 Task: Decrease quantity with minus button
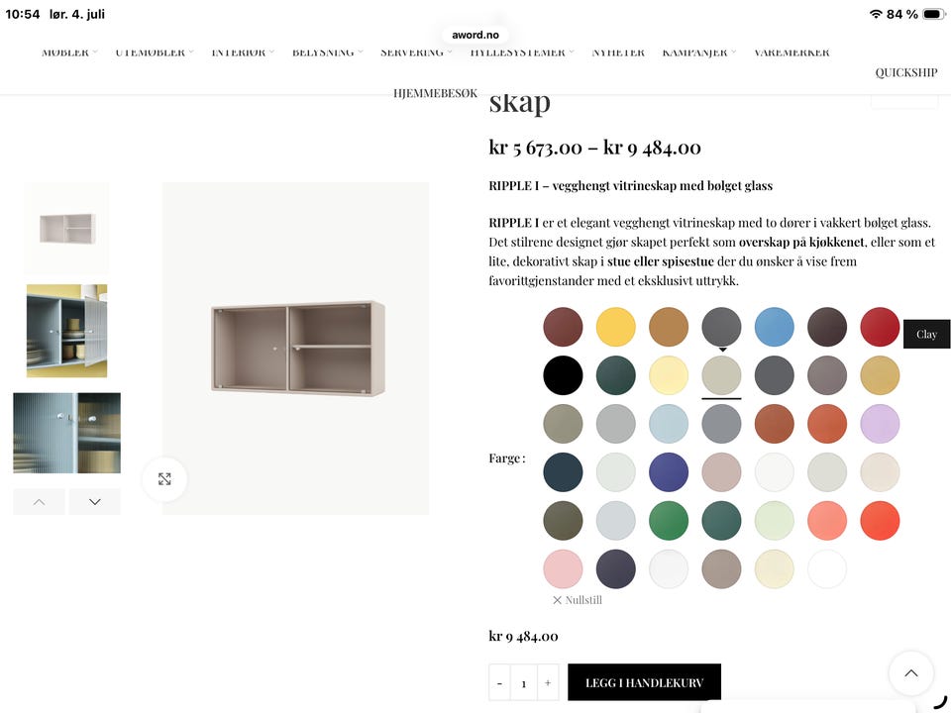[499, 682]
